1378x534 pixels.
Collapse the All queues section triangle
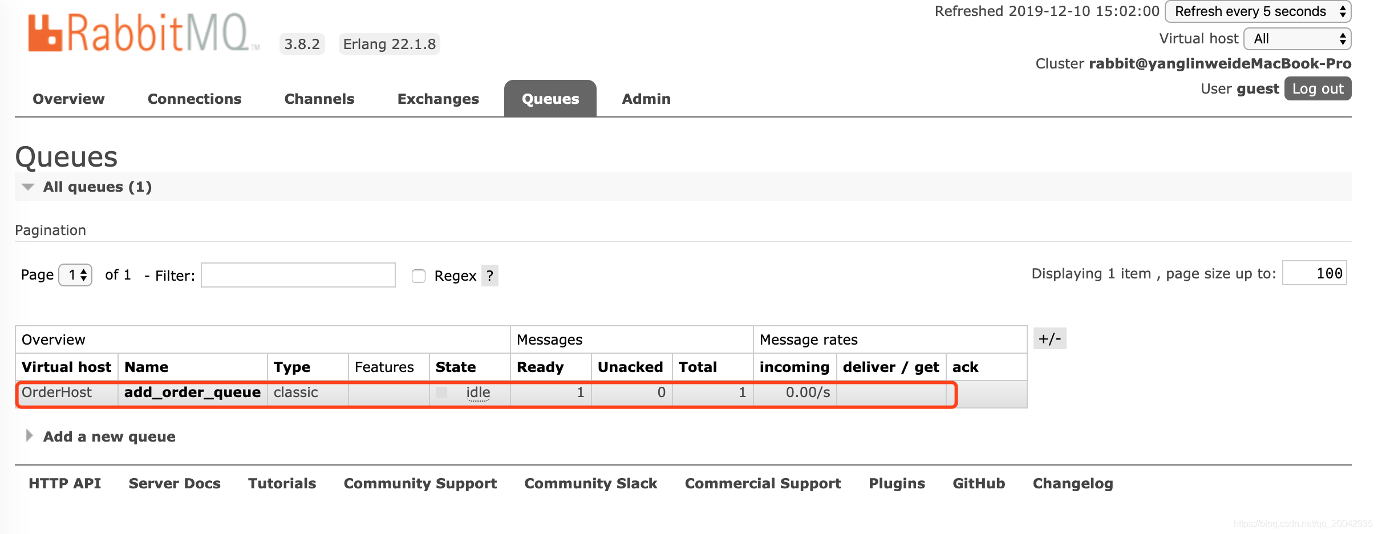27,187
